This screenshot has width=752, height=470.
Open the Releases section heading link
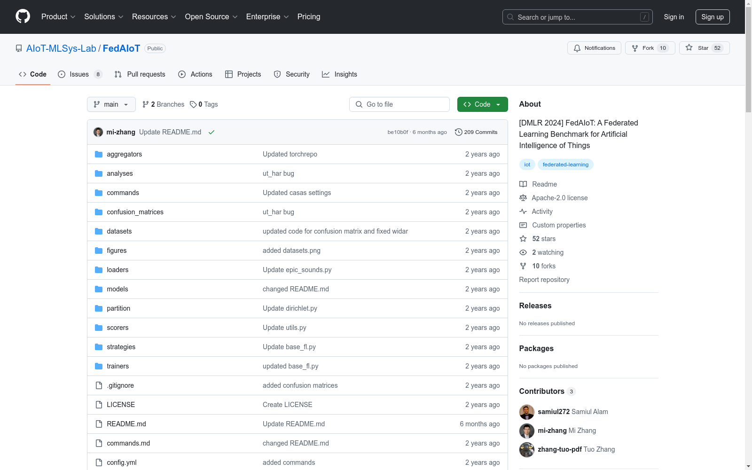pyautogui.click(x=535, y=305)
